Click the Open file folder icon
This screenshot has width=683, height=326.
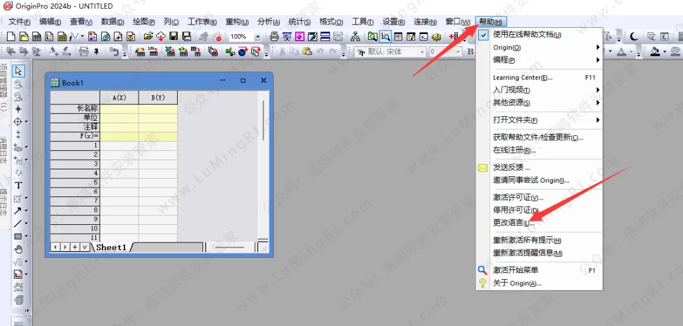pyautogui.click(x=148, y=37)
